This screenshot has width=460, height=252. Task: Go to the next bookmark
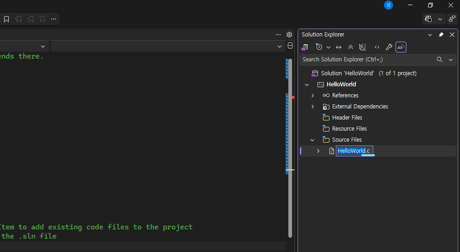pos(30,19)
